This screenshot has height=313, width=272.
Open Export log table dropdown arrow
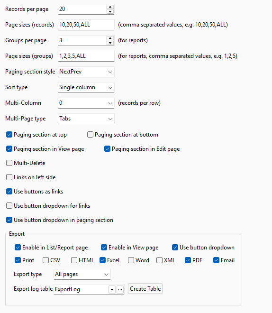click(112, 289)
